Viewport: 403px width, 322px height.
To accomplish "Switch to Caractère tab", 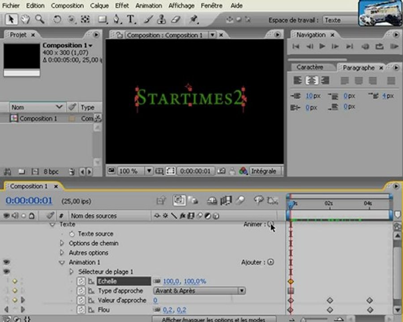I will pyautogui.click(x=310, y=67).
